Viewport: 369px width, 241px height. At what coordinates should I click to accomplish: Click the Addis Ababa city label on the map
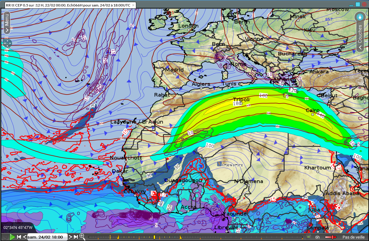[342, 193]
